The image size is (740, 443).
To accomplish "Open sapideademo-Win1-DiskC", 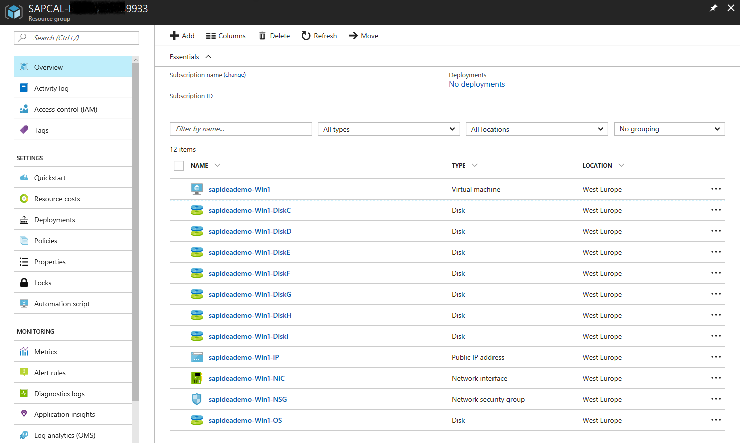I will [250, 210].
